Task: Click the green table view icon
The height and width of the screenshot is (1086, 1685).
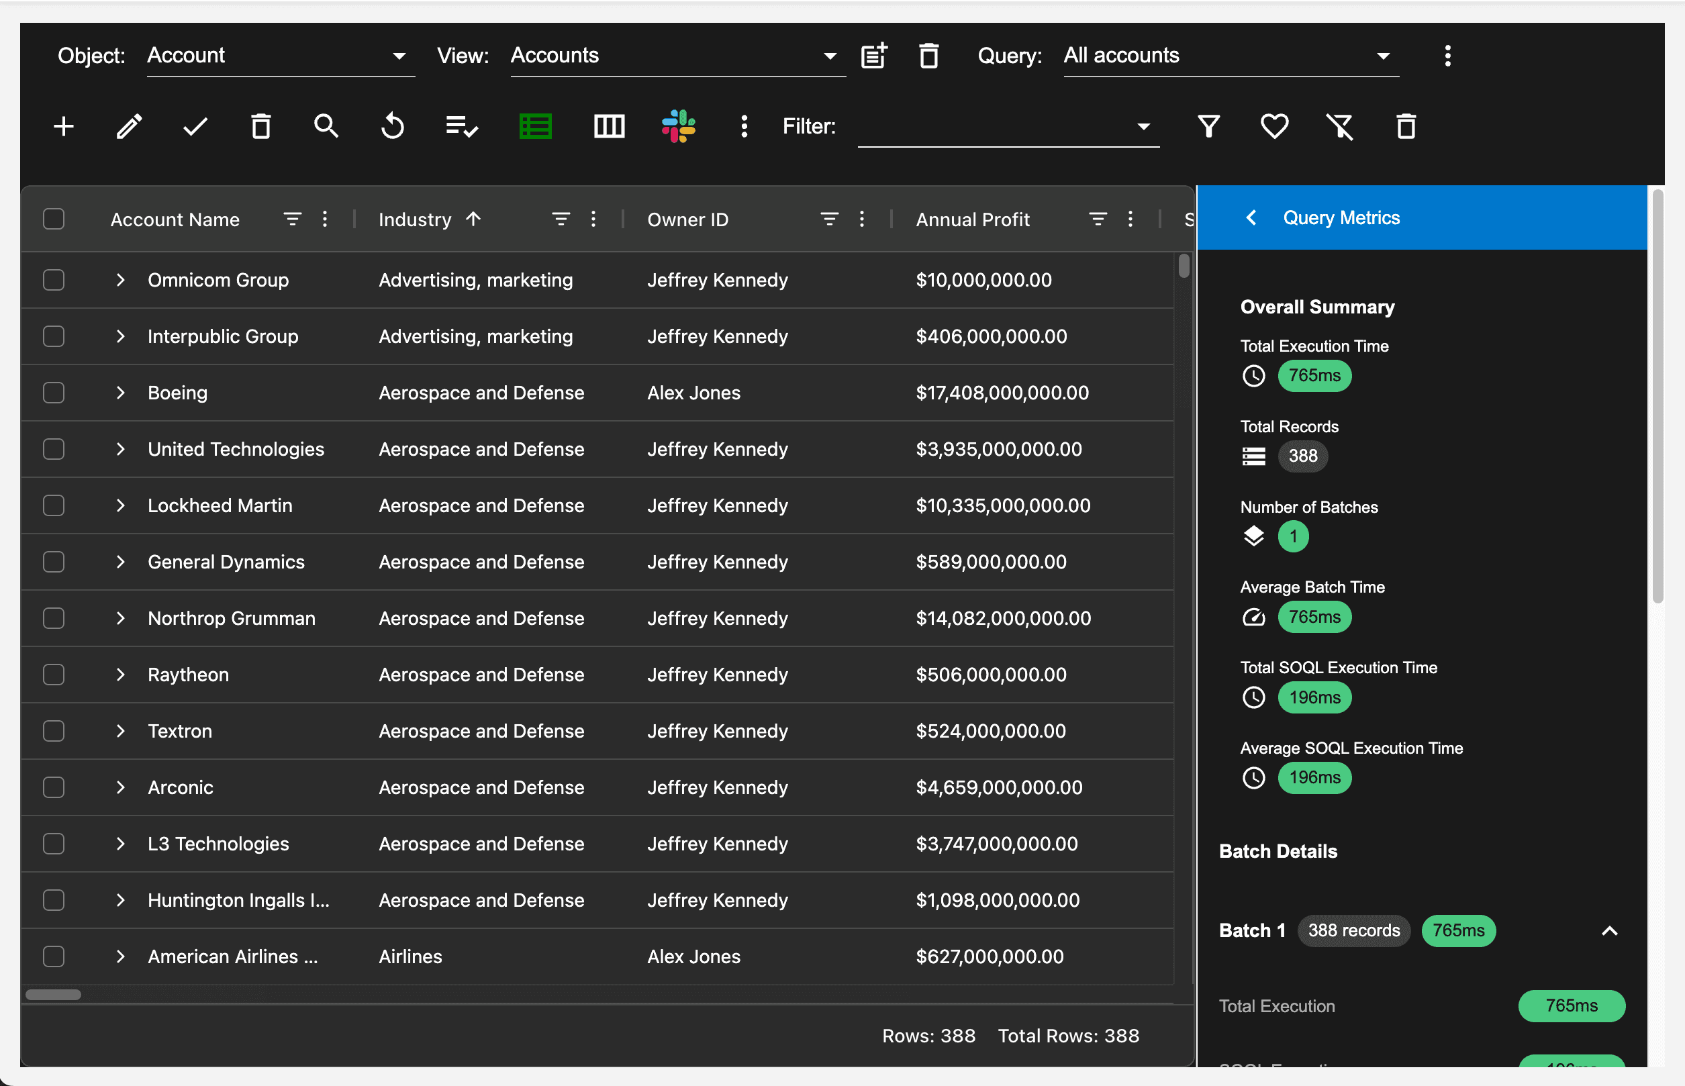Action: (x=535, y=127)
